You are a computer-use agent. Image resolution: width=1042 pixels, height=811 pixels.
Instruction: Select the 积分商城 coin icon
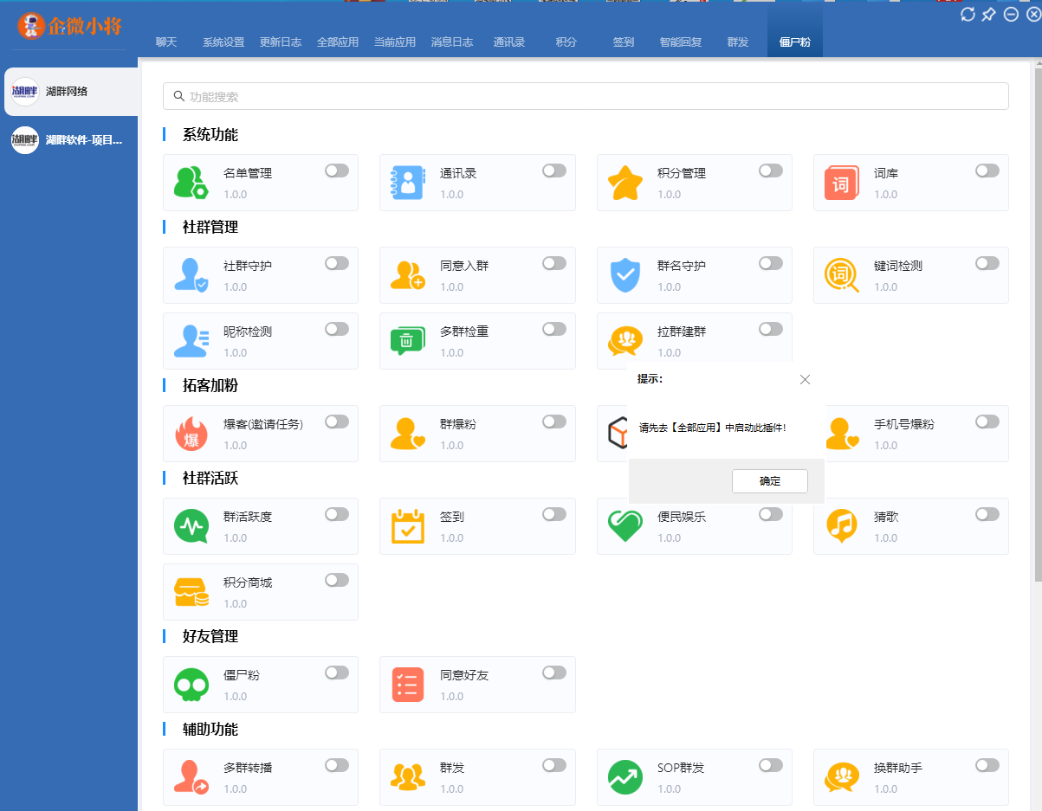coord(191,591)
